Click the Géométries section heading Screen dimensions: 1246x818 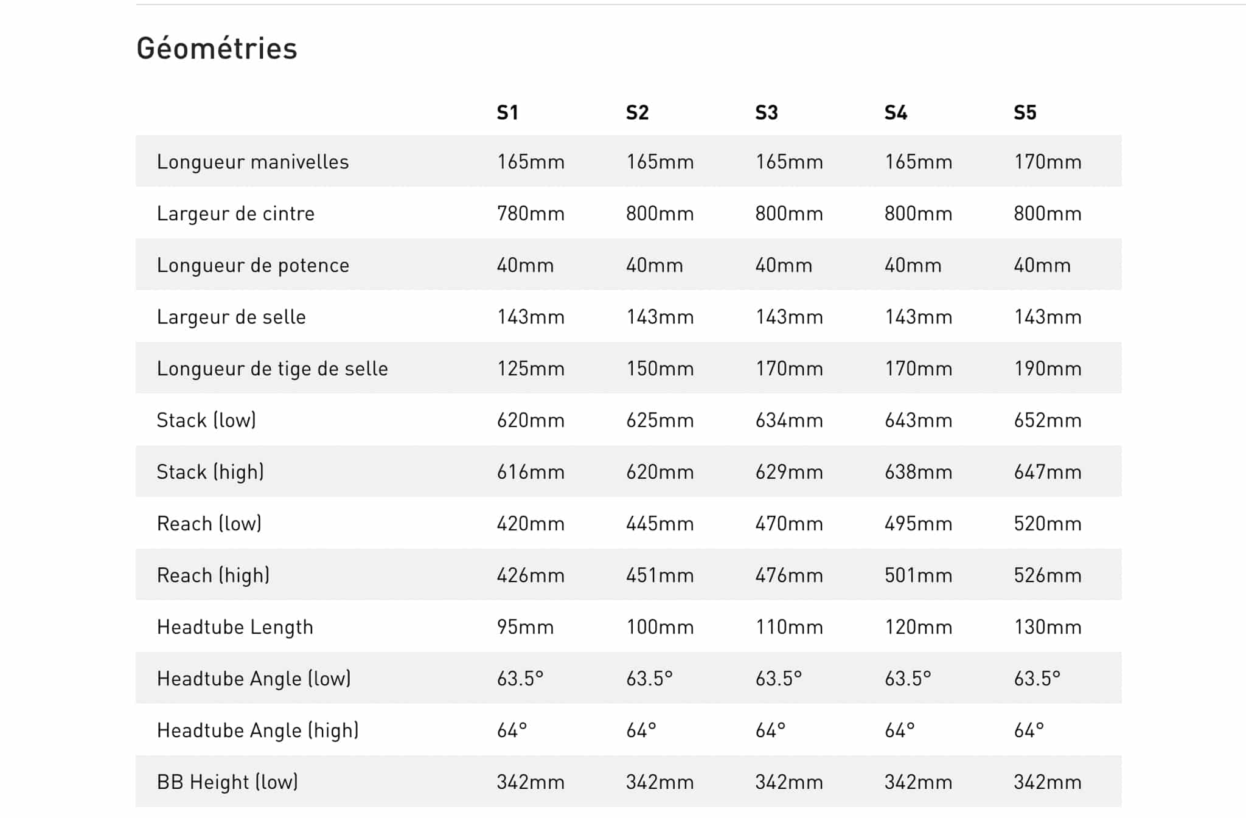pos(217,49)
